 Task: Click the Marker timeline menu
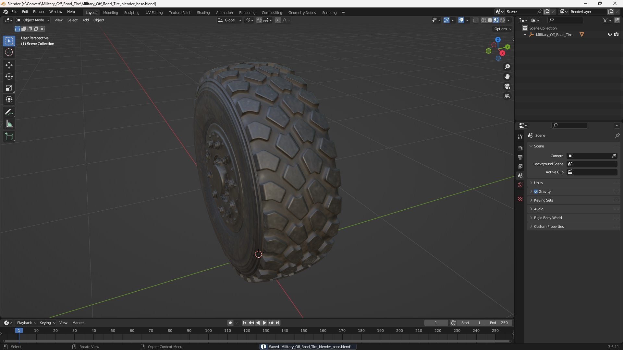[78, 323]
